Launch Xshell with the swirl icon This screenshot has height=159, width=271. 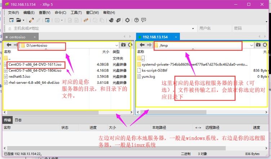coord(111,20)
